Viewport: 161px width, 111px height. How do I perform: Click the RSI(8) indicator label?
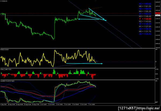pyautogui.click(x=5, y=50)
